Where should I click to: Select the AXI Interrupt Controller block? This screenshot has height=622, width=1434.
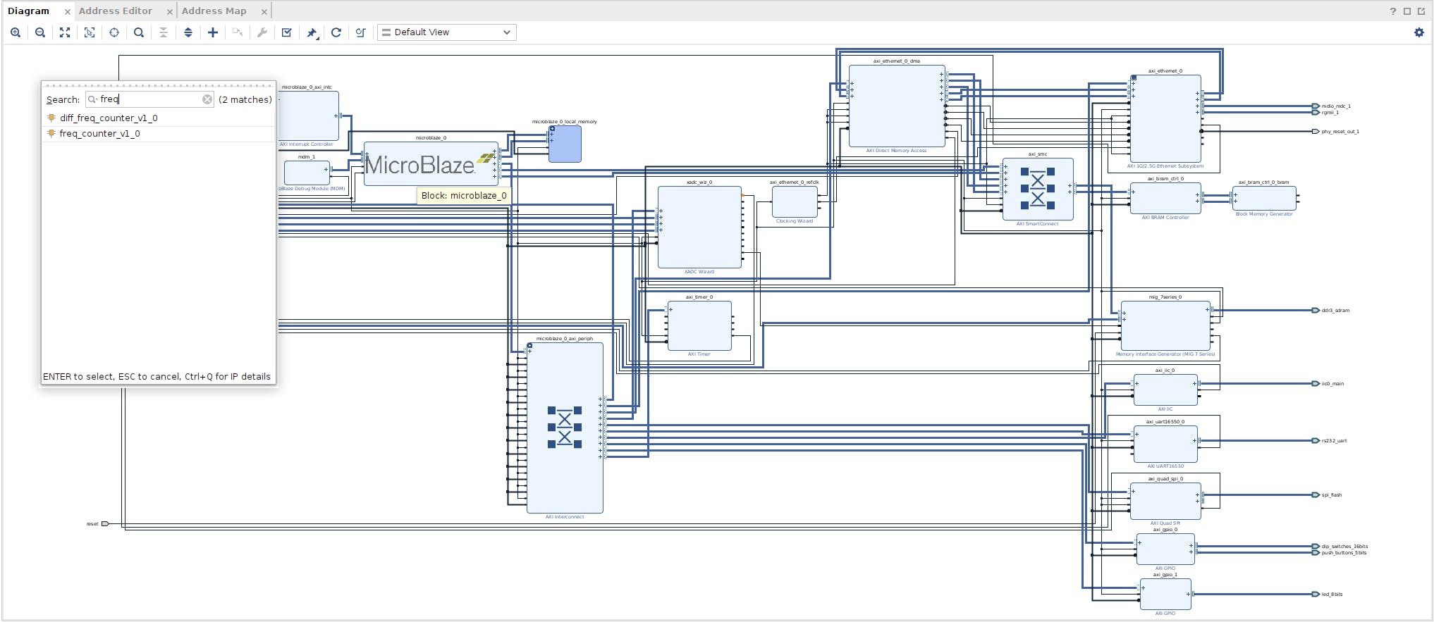click(309, 116)
